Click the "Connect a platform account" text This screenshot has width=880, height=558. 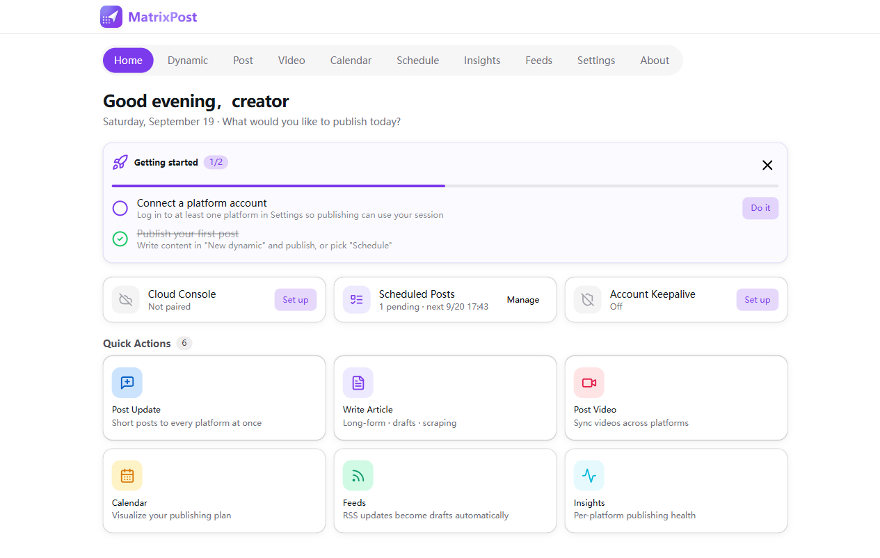202,203
